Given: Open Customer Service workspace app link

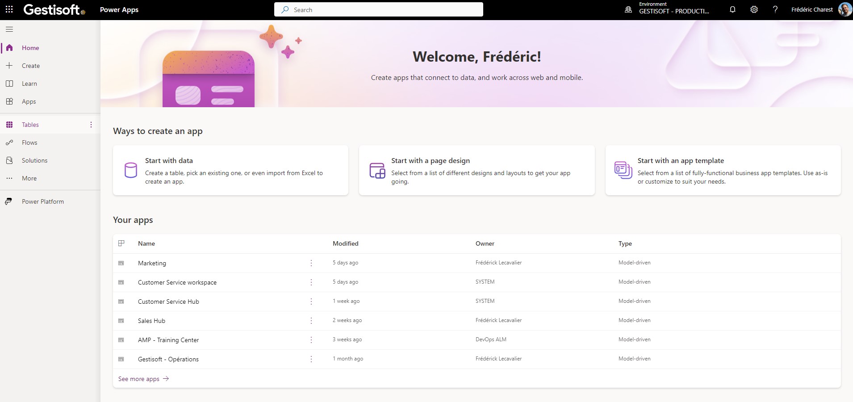Looking at the screenshot, I should coord(177,282).
